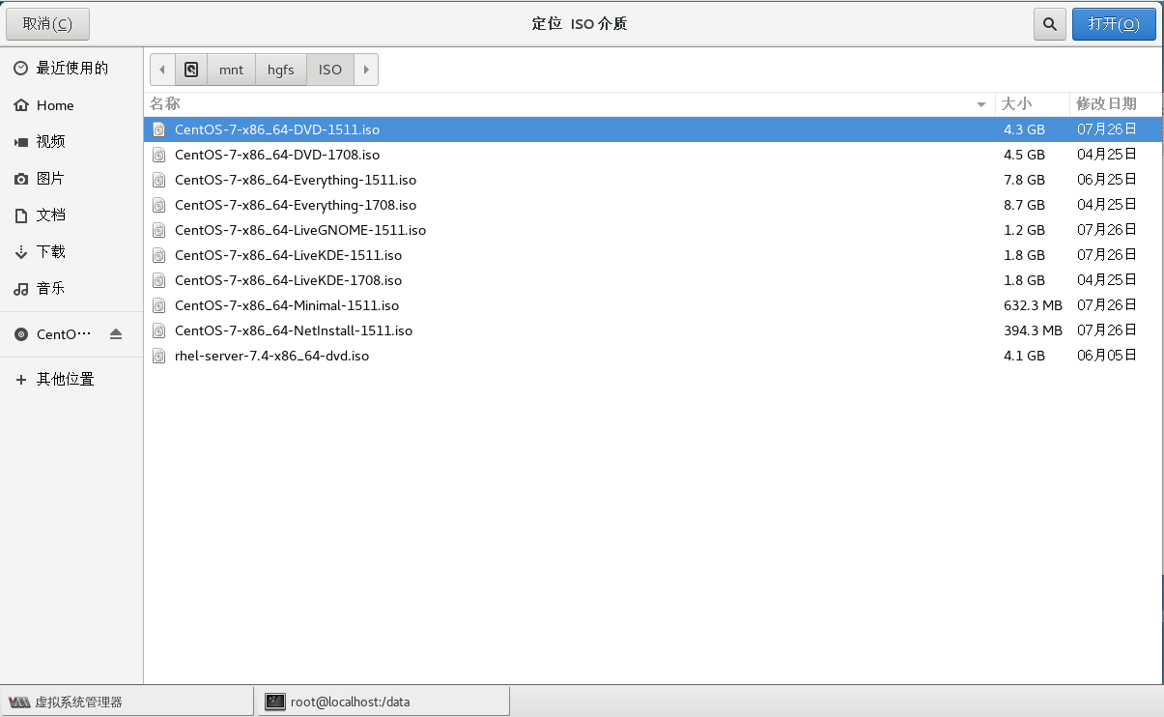Viewport: 1164px width, 717px height.
Task: Switch to 虚拟系统管理器 in the taskbar
Action: tap(127, 702)
